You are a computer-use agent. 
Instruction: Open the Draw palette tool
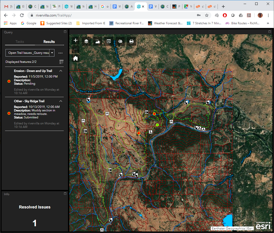tap(120, 42)
